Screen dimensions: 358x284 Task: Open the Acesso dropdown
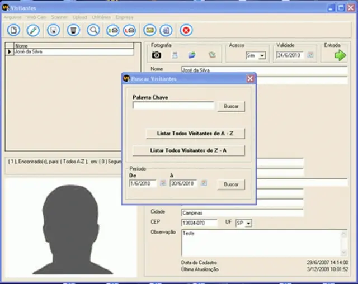(x=262, y=55)
